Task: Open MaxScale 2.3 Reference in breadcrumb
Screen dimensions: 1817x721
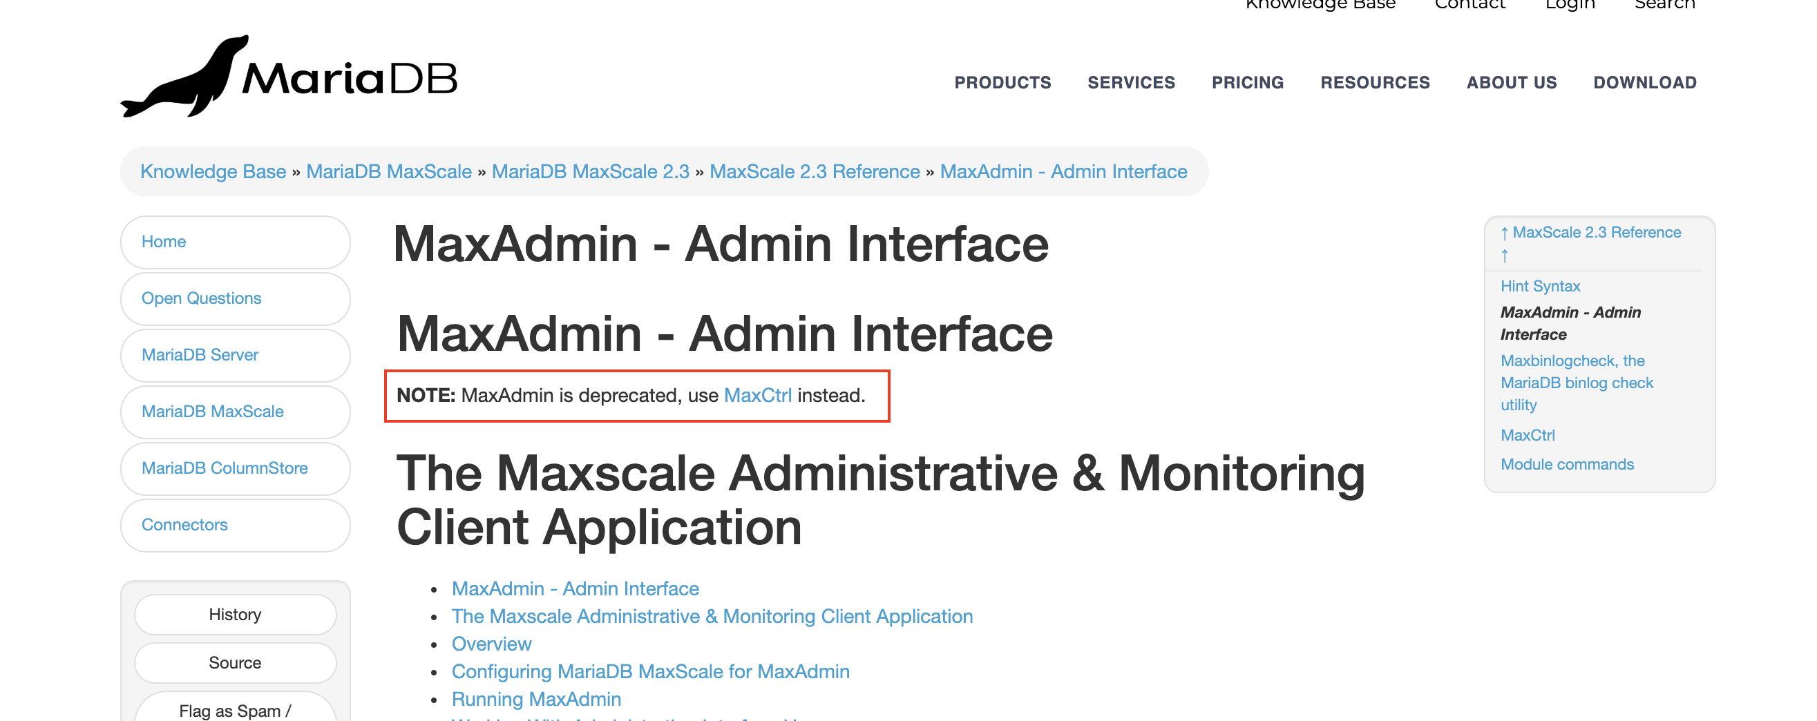Action: tap(814, 171)
